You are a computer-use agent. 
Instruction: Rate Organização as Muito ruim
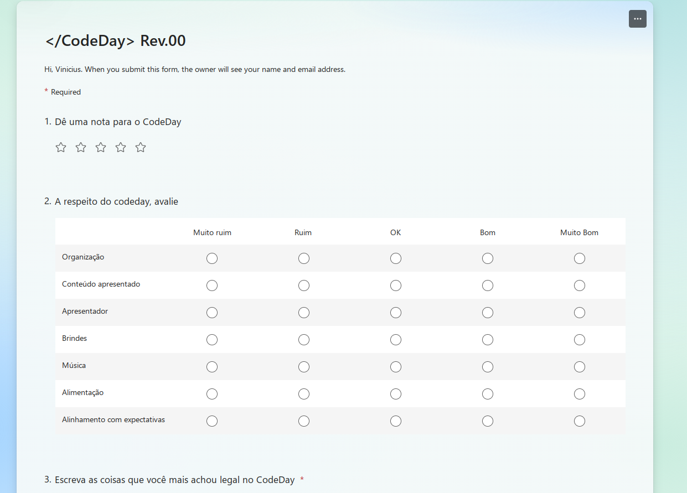pos(212,258)
